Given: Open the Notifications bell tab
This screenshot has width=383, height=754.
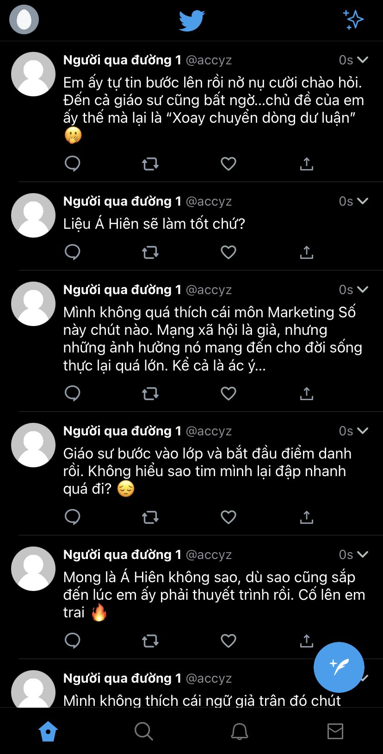Looking at the screenshot, I should pyautogui.click(x=239, y=731).
